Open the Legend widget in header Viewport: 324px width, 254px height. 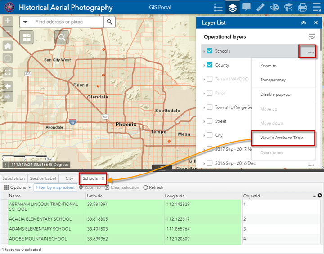click(x=219, y=8)
